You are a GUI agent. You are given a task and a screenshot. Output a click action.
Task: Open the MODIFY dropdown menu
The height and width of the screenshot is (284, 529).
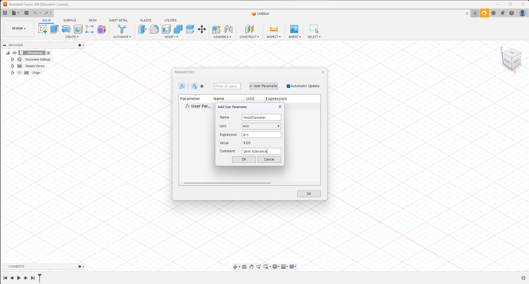pos(172,37)
